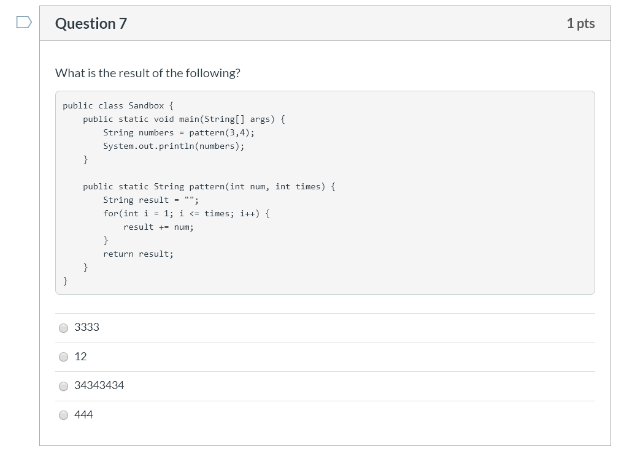Click the main method declaration line
This screenshot has height=454, width=624.
184,119
